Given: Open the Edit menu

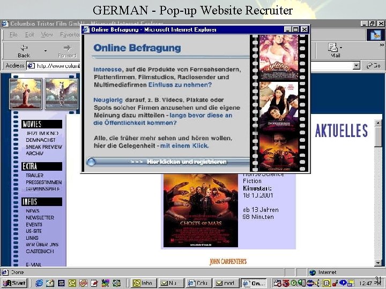Looking at the screenshot, I should pyautogui.click(x=29, y=35).
